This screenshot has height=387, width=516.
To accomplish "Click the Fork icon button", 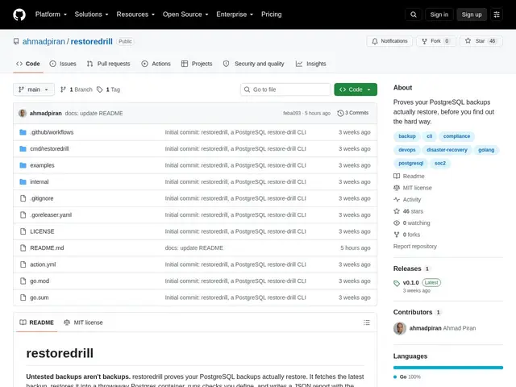I will click(x=425, y=41).
